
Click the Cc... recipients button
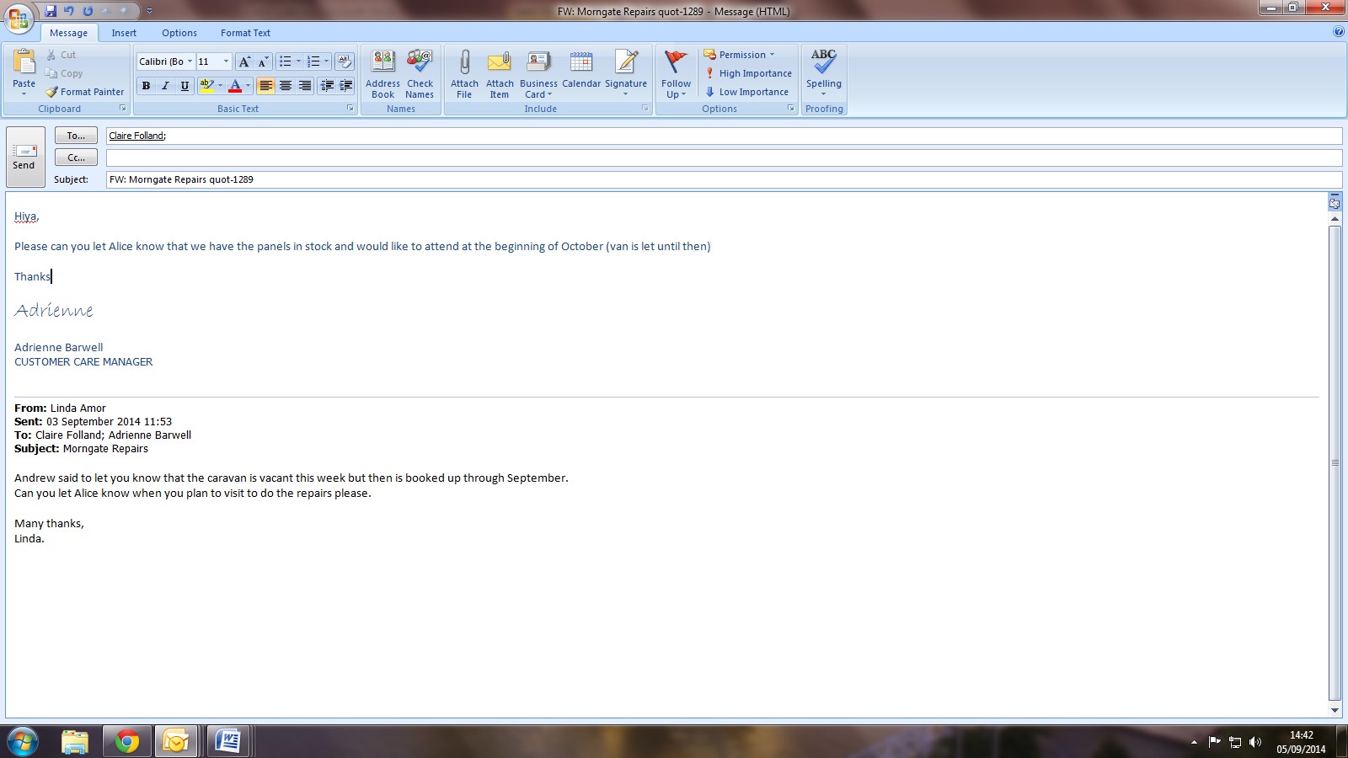tap(76, 157)
